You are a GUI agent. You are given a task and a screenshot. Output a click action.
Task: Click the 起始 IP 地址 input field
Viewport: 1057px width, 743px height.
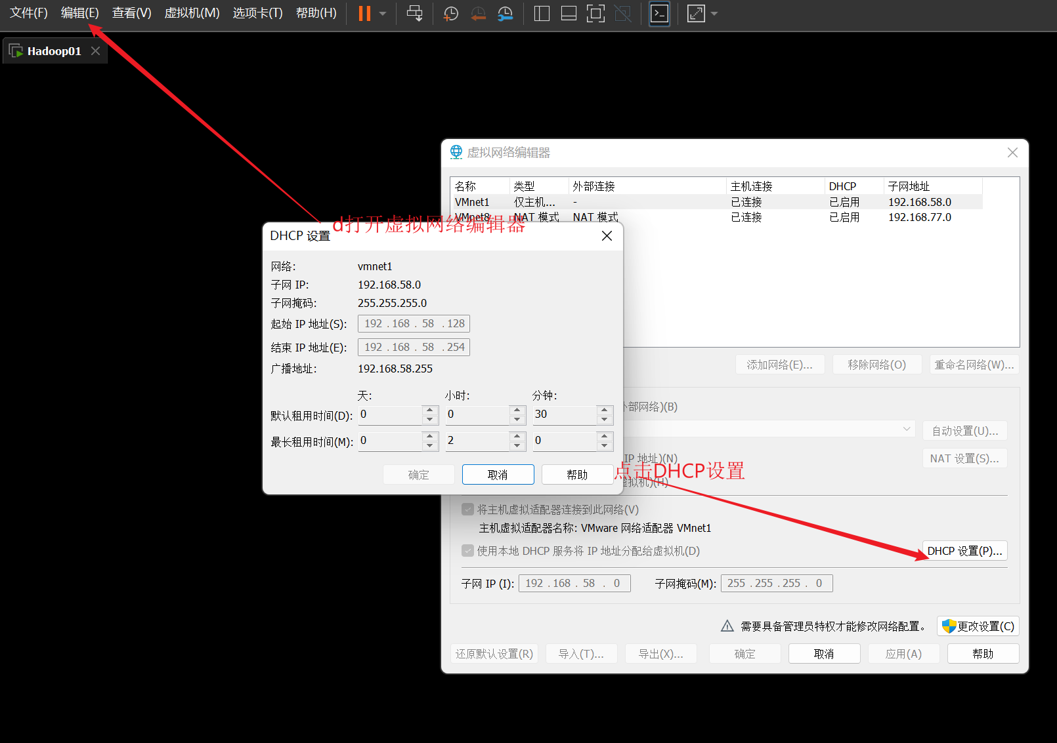point(414,324)
